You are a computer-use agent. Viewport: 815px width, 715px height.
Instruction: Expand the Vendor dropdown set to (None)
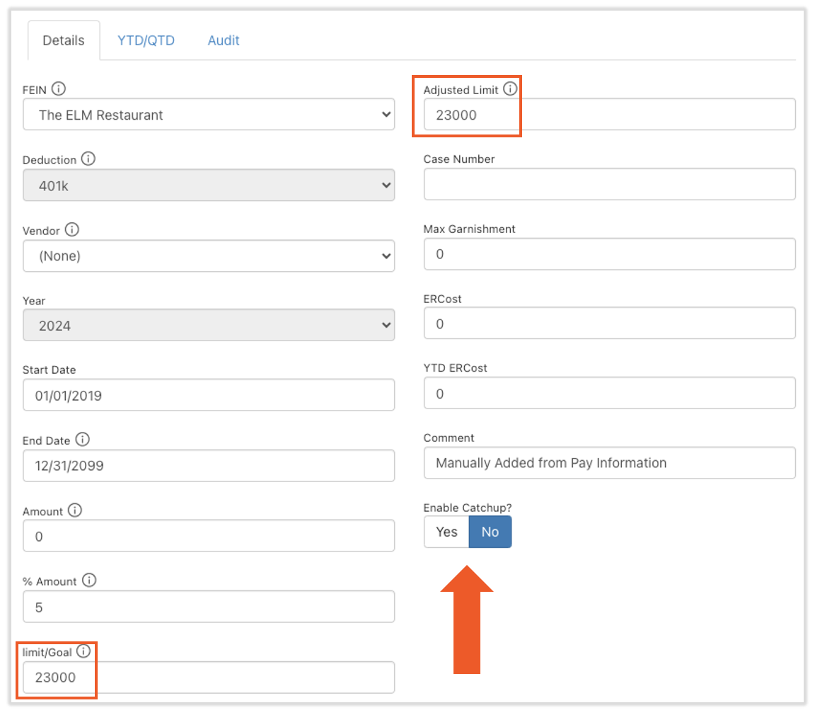coord(208,256)
